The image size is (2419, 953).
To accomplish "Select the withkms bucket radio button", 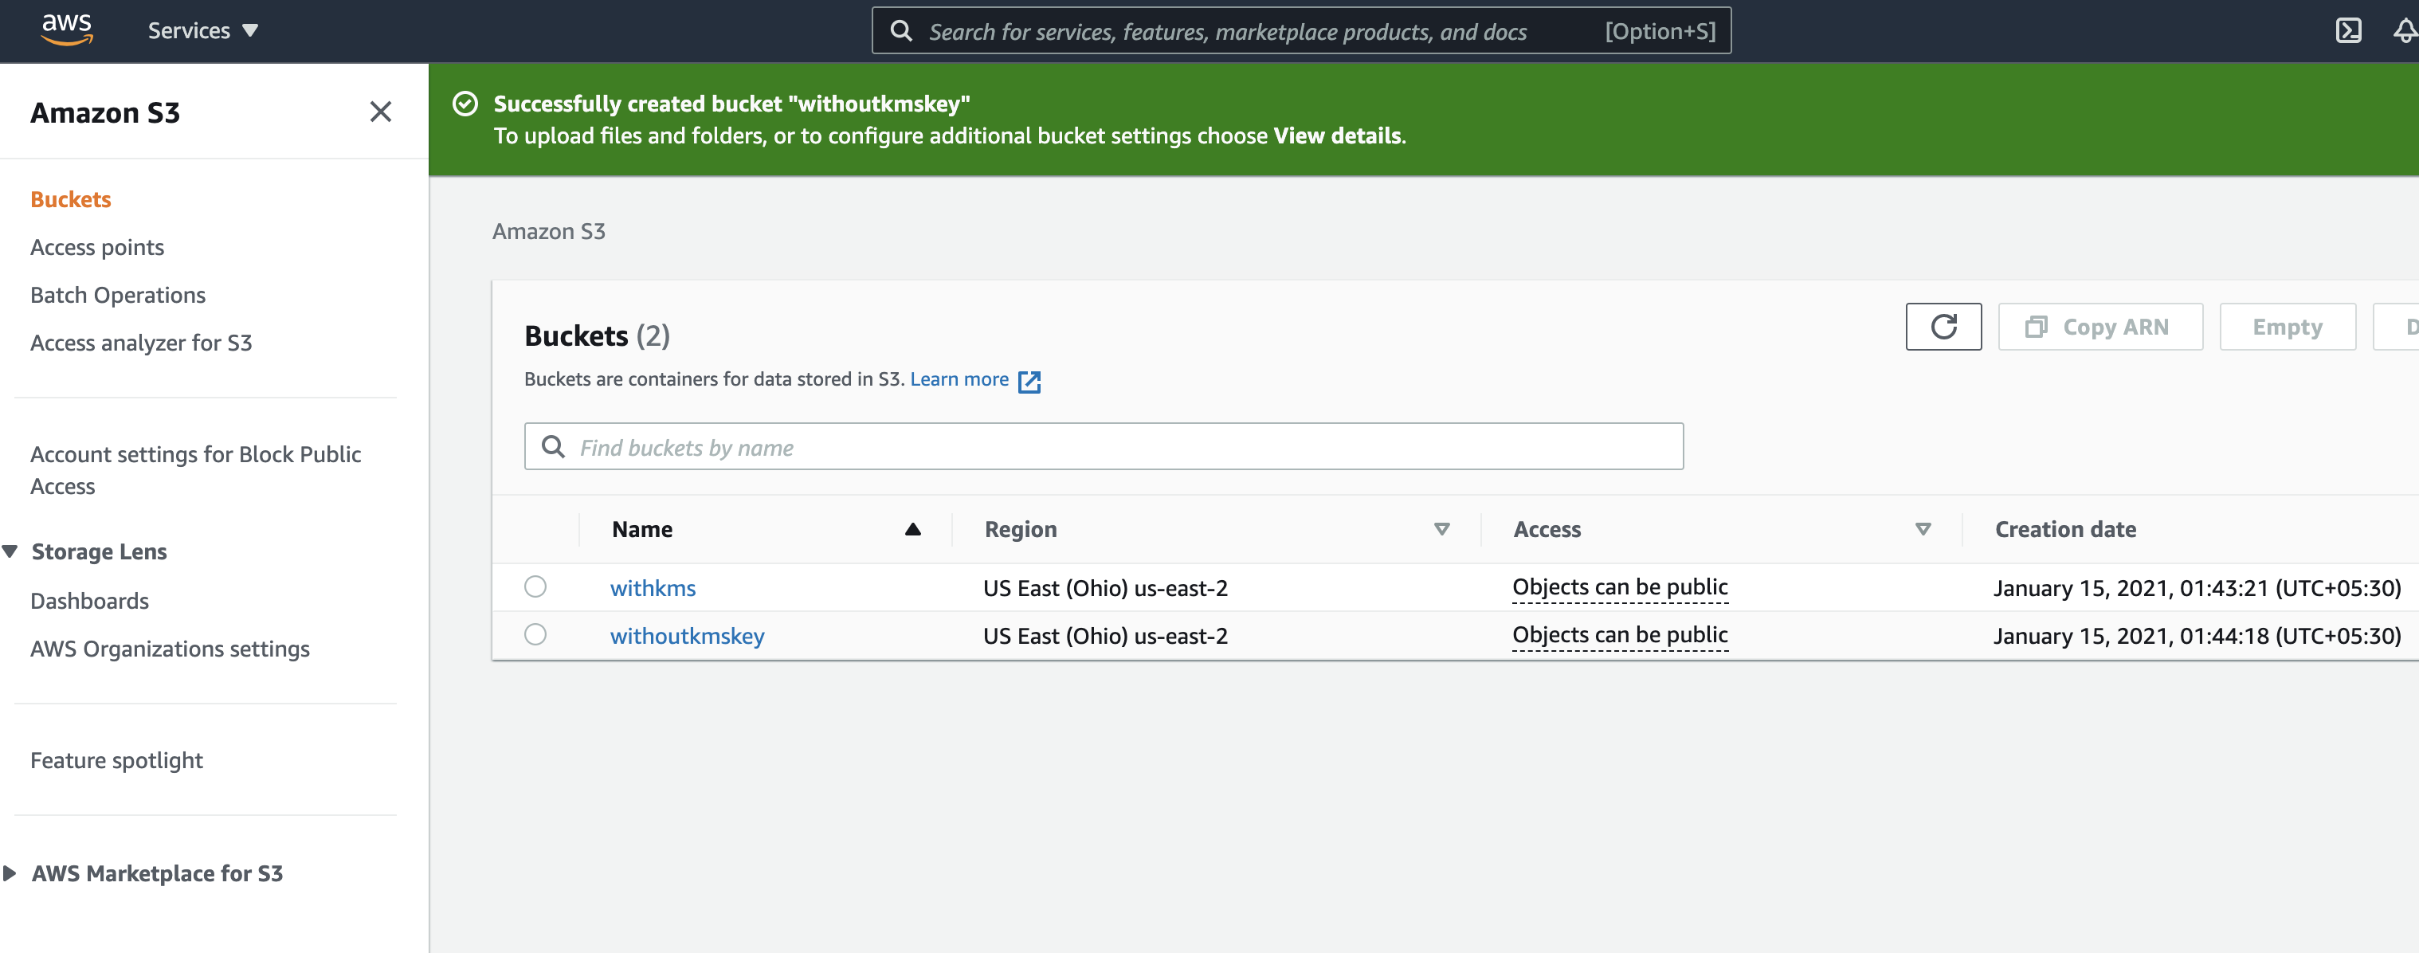I will tap(535, 586).
